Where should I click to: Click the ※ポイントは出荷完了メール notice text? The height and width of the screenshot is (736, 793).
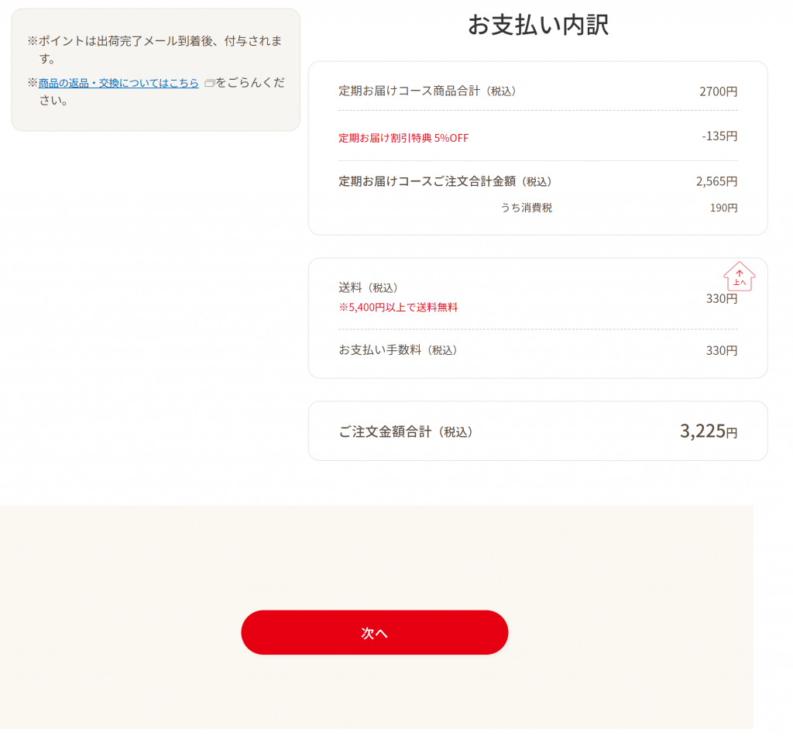coord(155,50)
